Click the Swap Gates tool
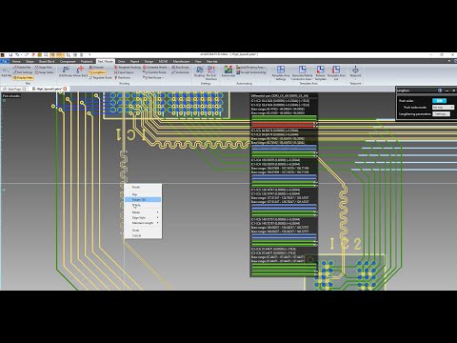Viewport: 457px width, 343px height. click(44, 72)
